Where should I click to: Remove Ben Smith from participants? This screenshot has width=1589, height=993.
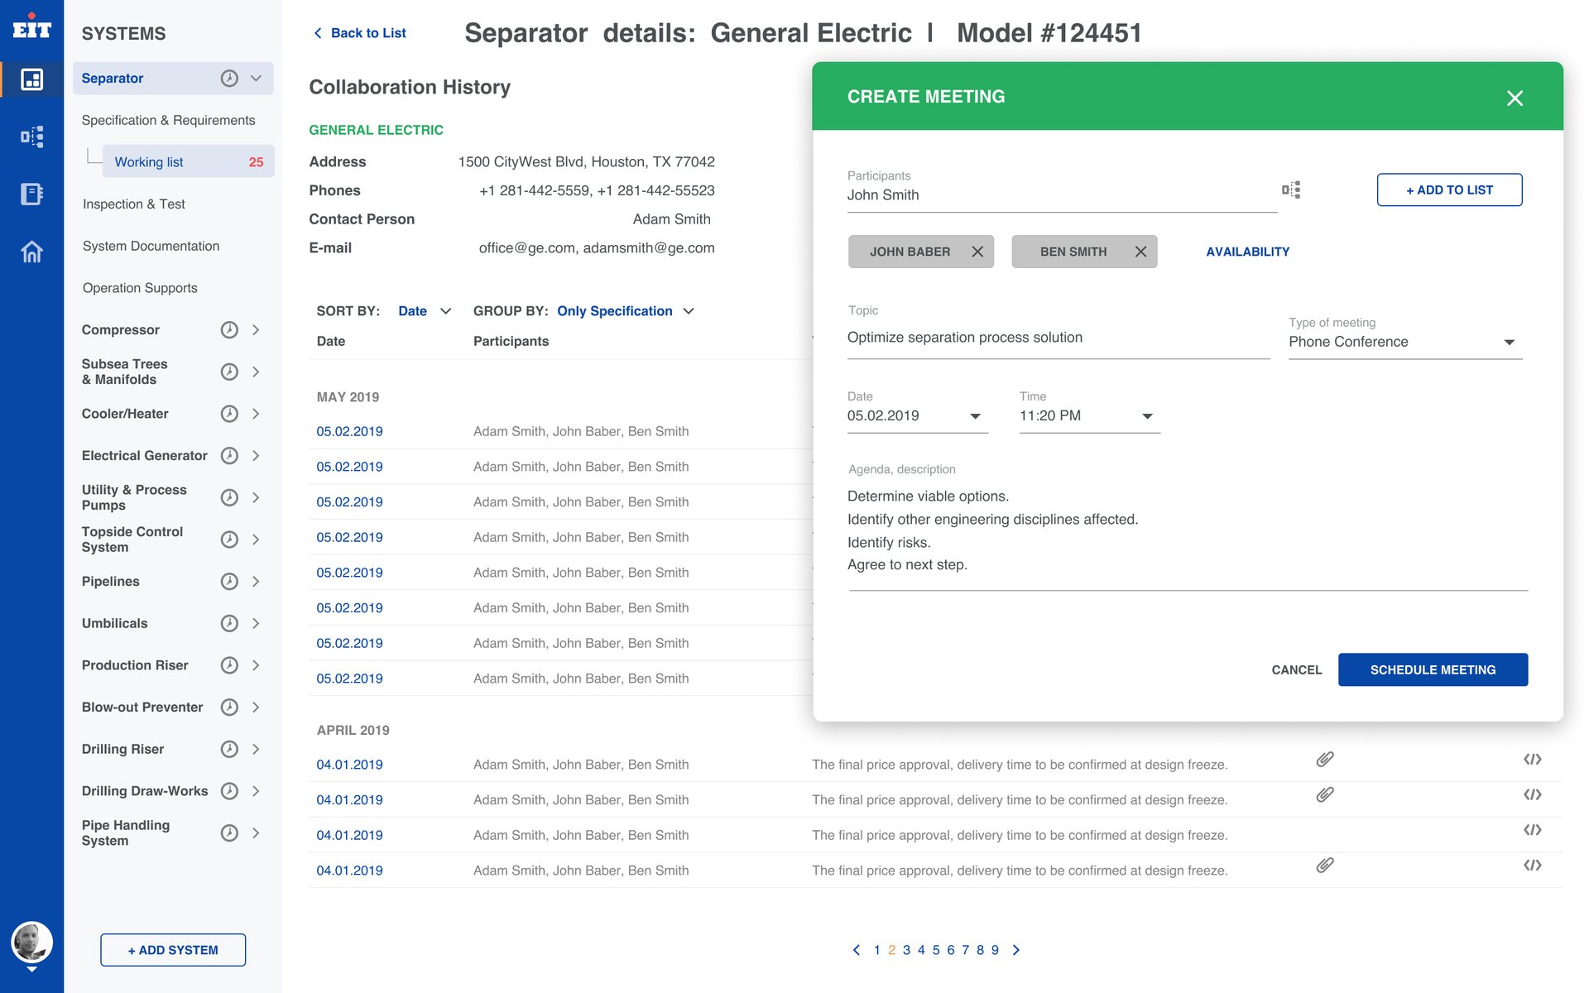tap(1140, 252)
